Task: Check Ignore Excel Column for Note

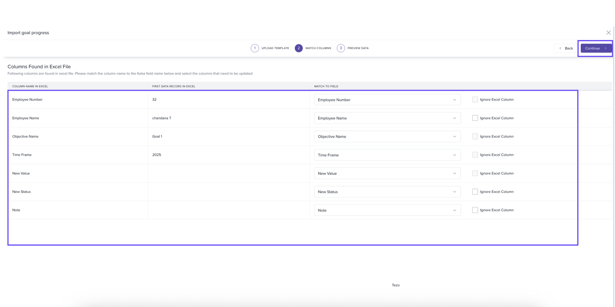Action: (x=475, y=210)
